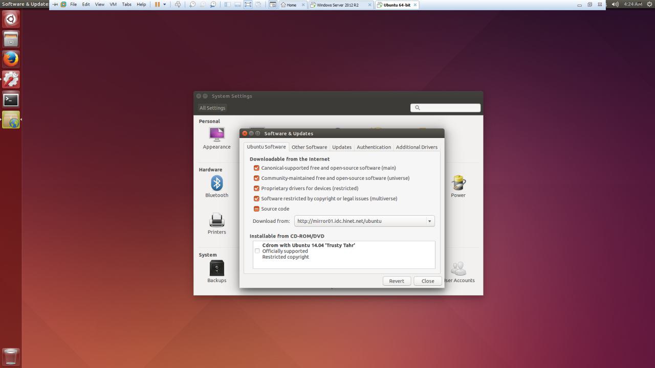Open System Settings from the launcher
Image resolution: width=655 pixels, height=368 pixels.
point(11,79)
